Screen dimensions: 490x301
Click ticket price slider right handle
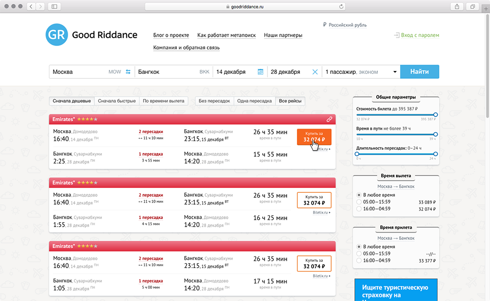436,115
